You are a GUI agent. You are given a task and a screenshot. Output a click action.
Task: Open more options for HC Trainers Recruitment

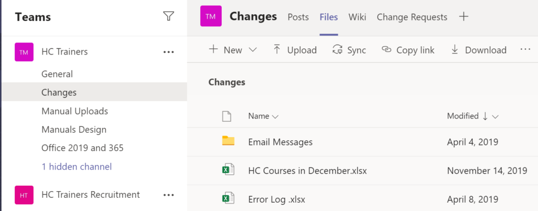coord(168,195)
